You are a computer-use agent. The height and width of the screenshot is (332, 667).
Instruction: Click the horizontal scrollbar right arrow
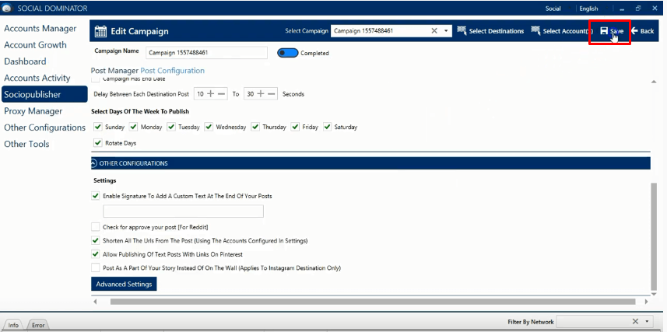(646, 302)
